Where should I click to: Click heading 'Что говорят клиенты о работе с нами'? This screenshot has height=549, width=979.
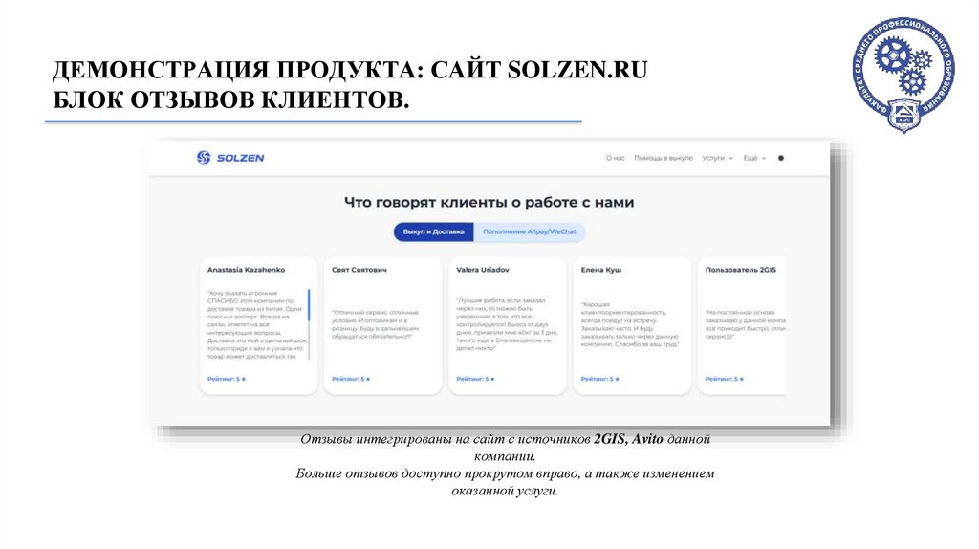(489, 203)
